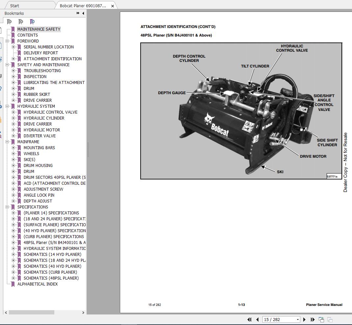Select the Bobcat Planer document tab
The image size is (352, 325).
(x=82, y=5)
